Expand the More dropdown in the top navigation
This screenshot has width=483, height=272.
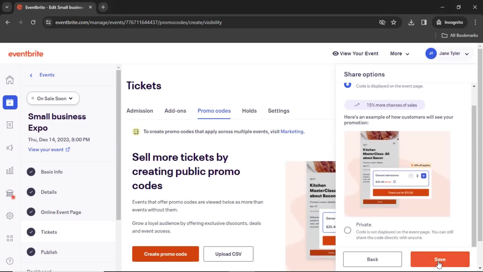click(400, 53)
